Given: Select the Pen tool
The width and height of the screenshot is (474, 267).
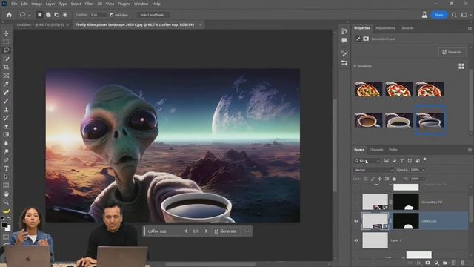Looking at the screenshot, I should [6, 160].
